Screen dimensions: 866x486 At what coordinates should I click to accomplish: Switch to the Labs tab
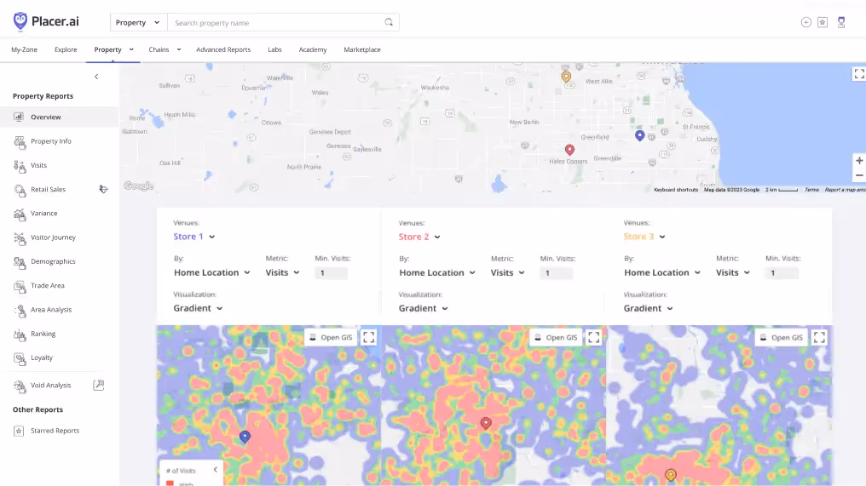[x=274, y=49]
